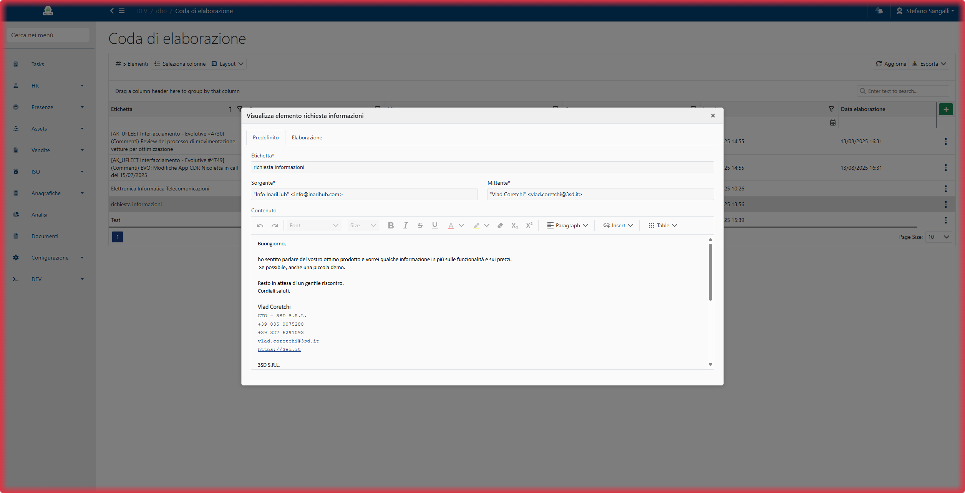The height and width of the screenshot is (493, 965).
Task: Click the clear formatting eraser icon
Action: tap(500, 225)
